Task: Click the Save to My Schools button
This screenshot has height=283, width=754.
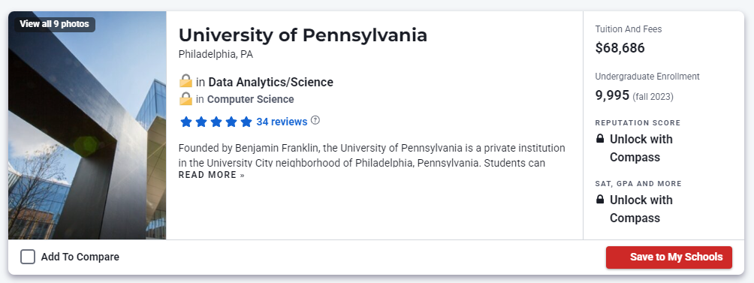Action: [669, 257]
